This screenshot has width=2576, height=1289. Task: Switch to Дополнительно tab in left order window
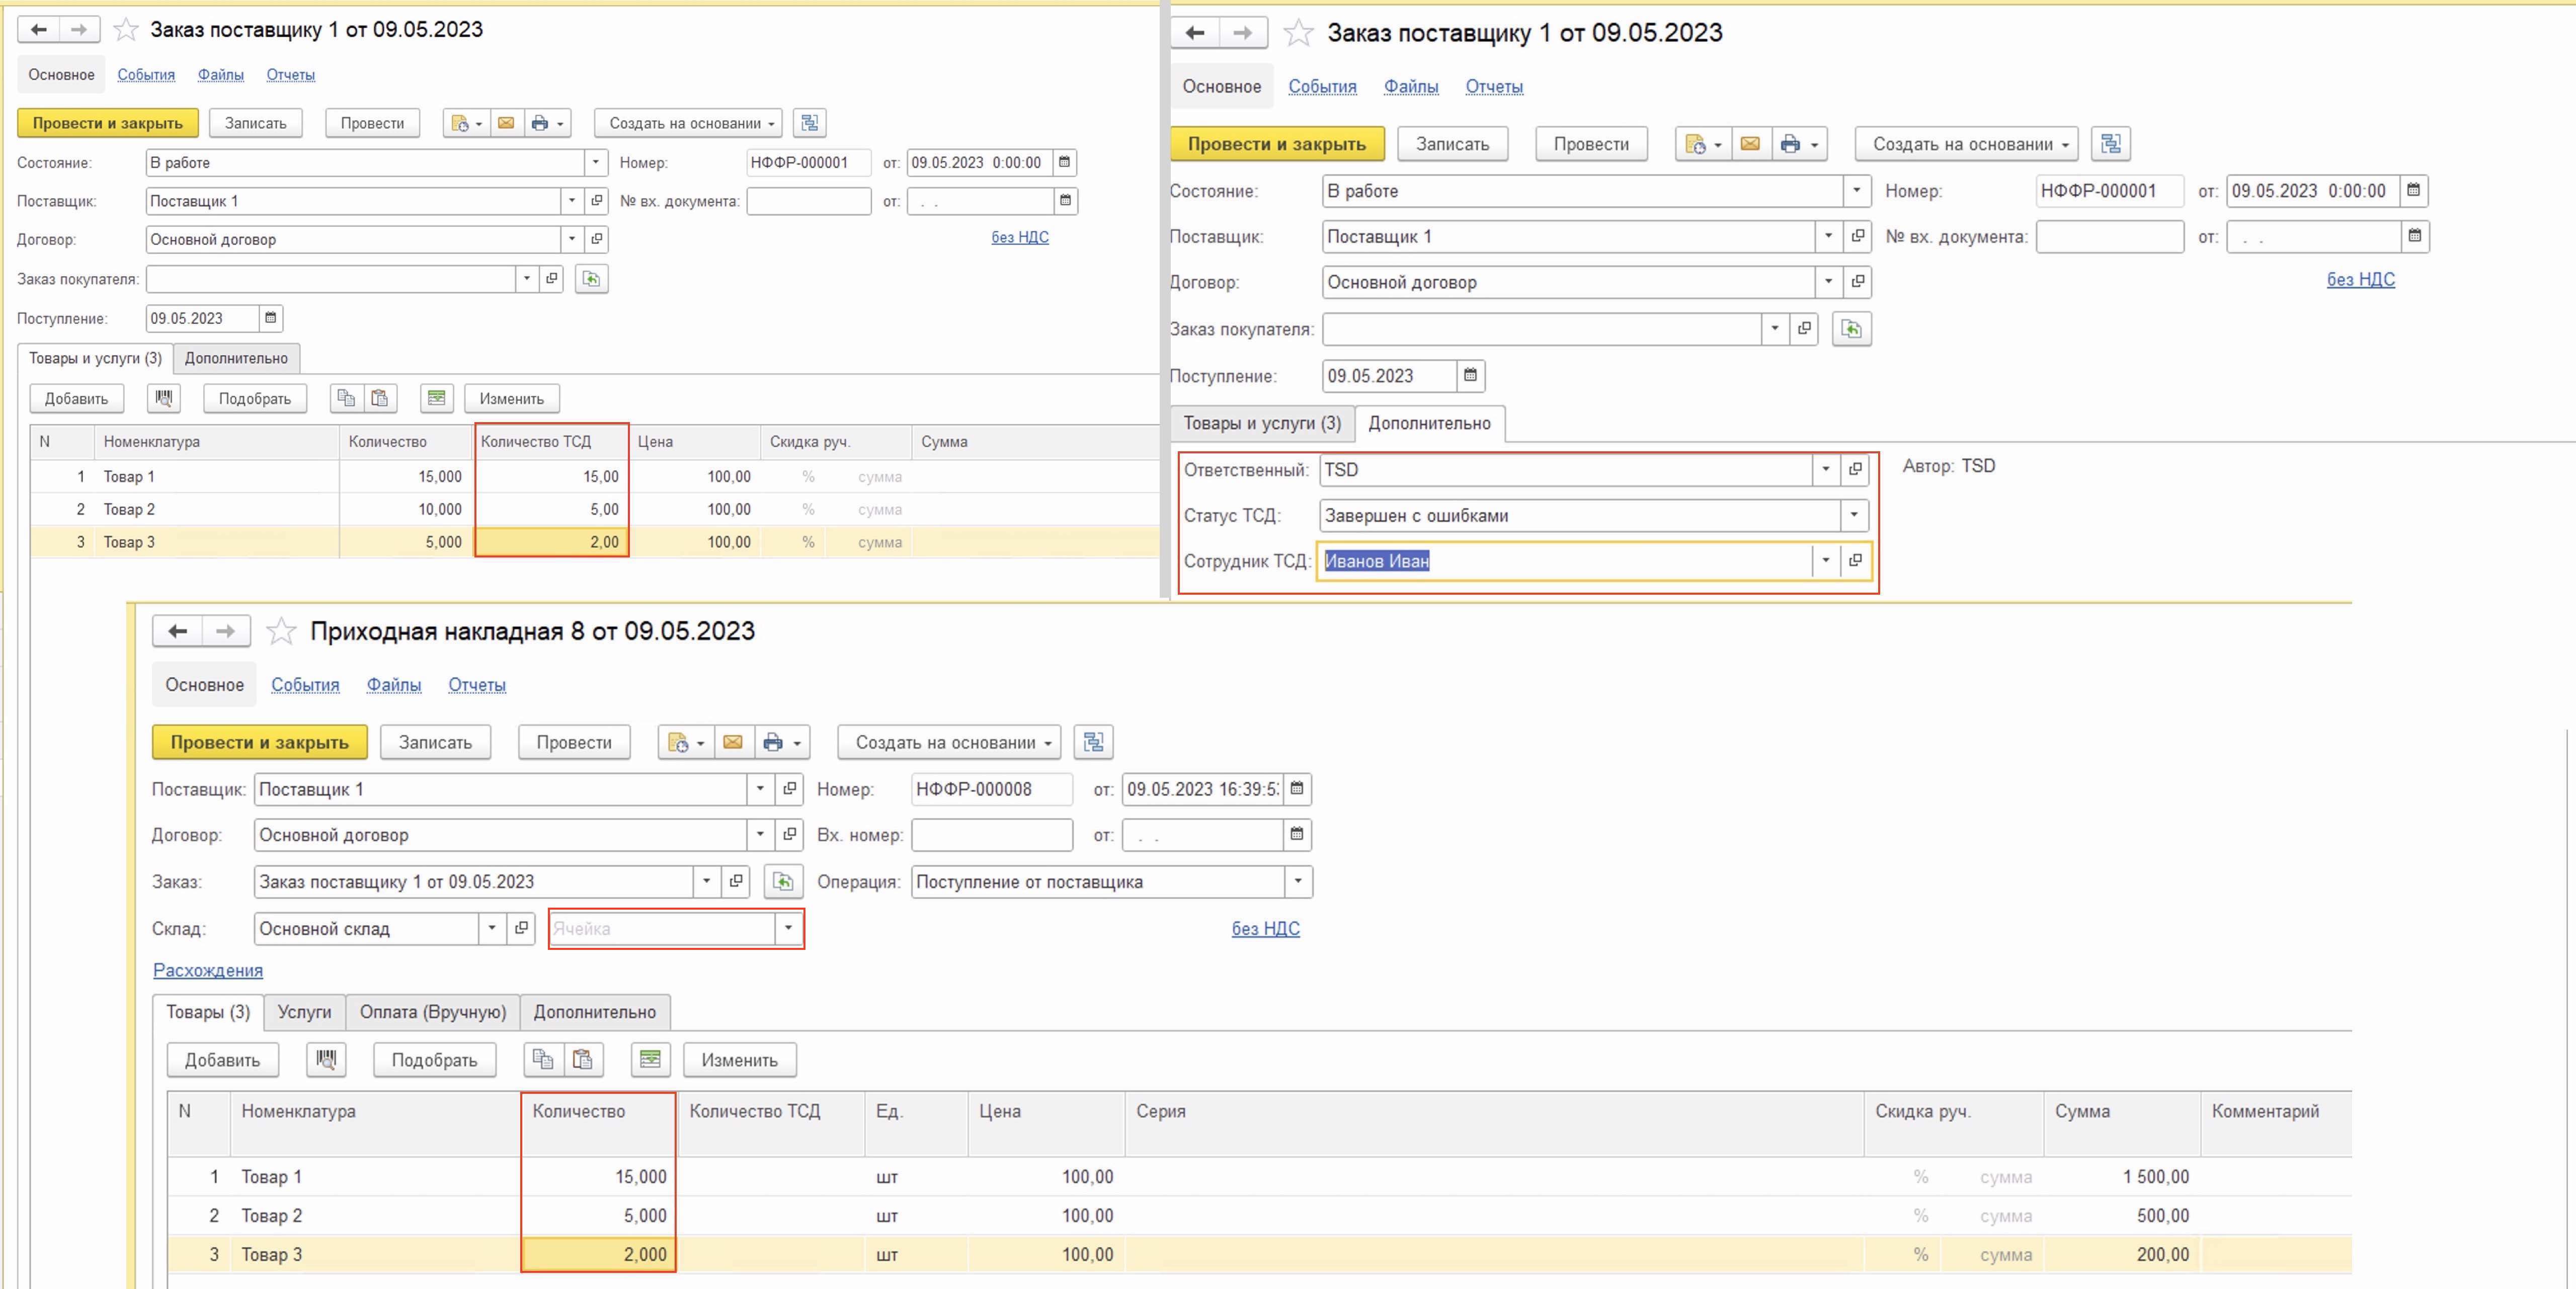pyautogui.click(x=236, y=358)
